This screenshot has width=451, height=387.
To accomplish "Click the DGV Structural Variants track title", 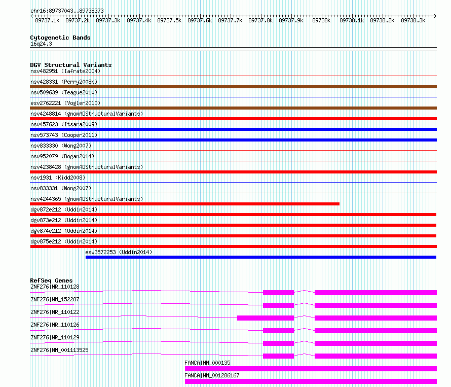I will coord(71,65).
